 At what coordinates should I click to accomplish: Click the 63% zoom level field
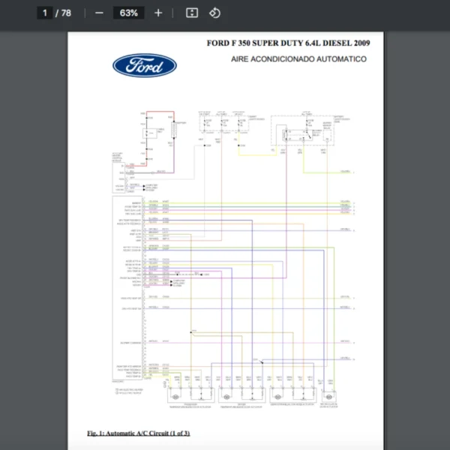[x=128, y=13]
